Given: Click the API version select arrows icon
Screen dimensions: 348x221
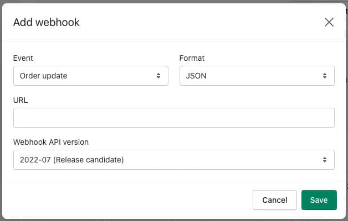Looking at the screenshot, I should pyautogui.click(x=325, y=160).
